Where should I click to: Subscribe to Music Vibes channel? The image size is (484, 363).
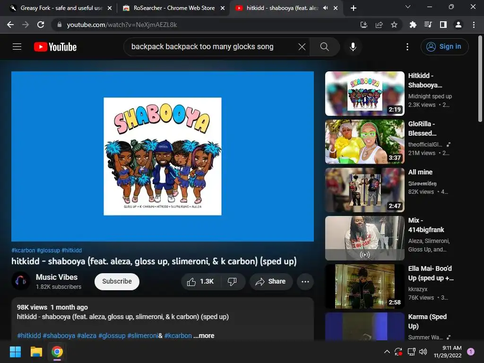(x=117, y=282)
